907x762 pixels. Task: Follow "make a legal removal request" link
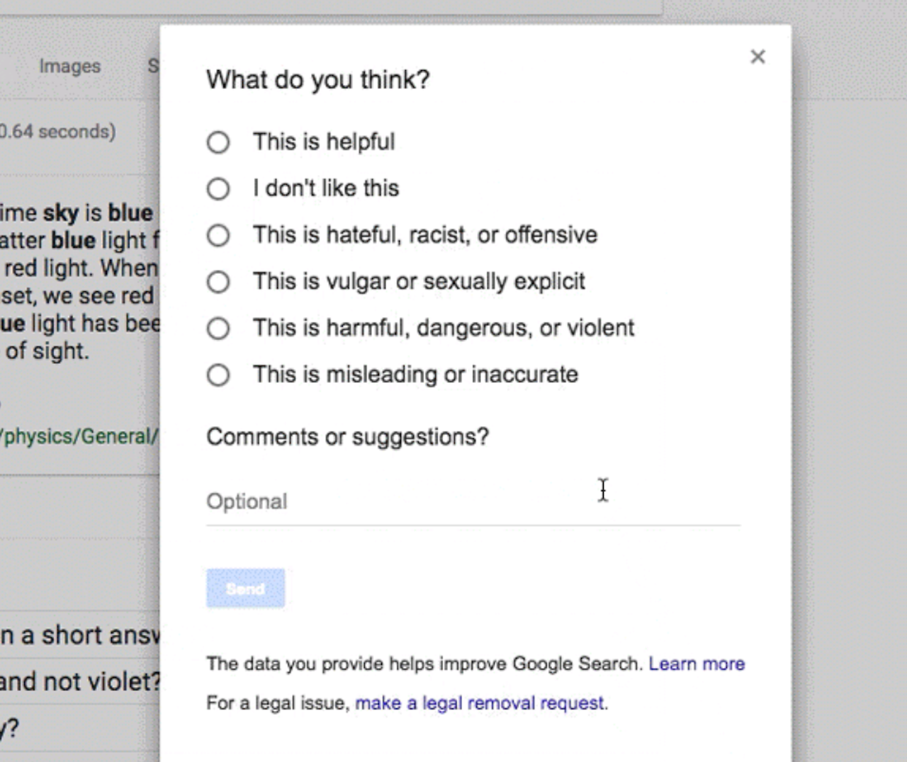(480, 703)
